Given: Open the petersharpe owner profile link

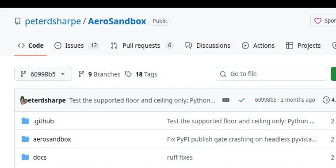Looking at the screenshot, I should click(53, 21).
